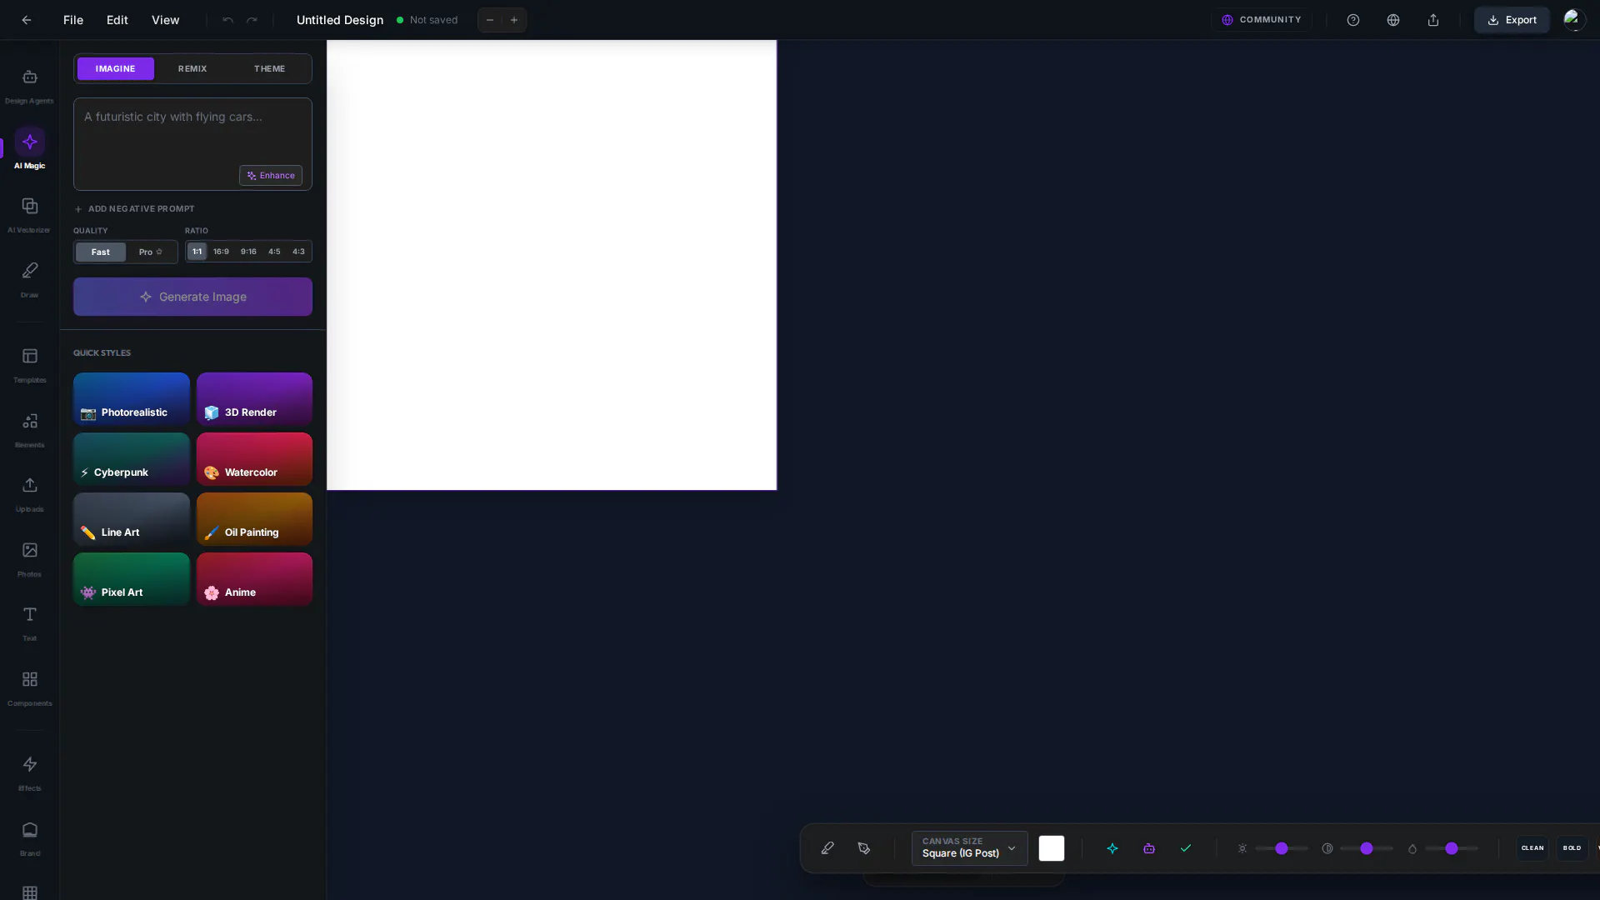
Task: Click the cyan sparkle icon in bottom toolbar
Action: (x=1112, y=848)
